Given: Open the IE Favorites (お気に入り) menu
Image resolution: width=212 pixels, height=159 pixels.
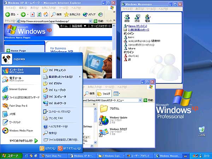Looking at the screenshot, I should (x=48, y=8).
